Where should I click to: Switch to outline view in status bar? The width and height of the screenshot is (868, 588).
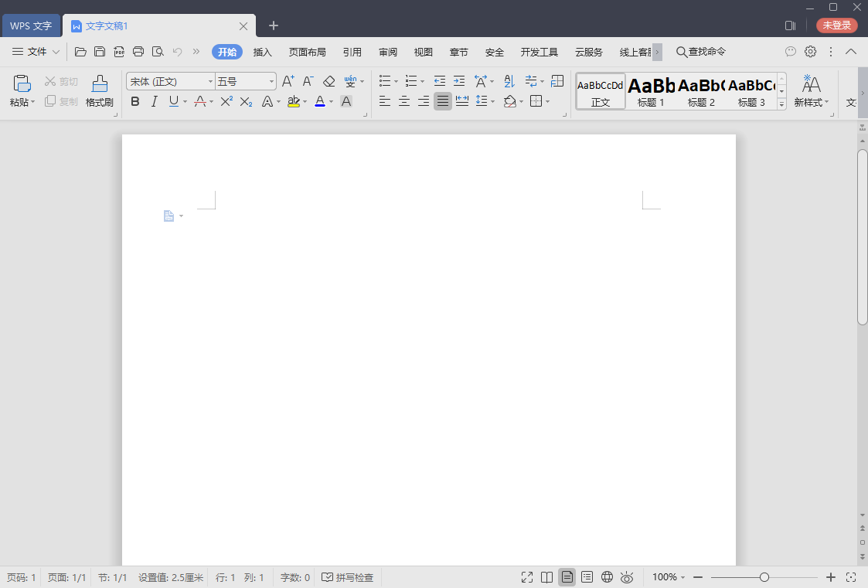(587, 577)
